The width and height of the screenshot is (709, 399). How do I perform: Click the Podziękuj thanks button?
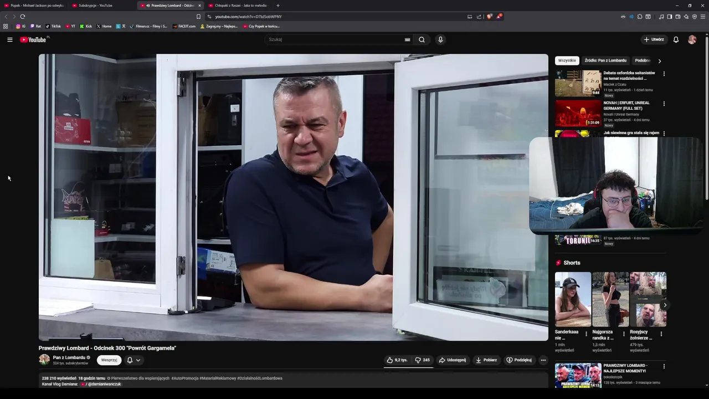519,360
